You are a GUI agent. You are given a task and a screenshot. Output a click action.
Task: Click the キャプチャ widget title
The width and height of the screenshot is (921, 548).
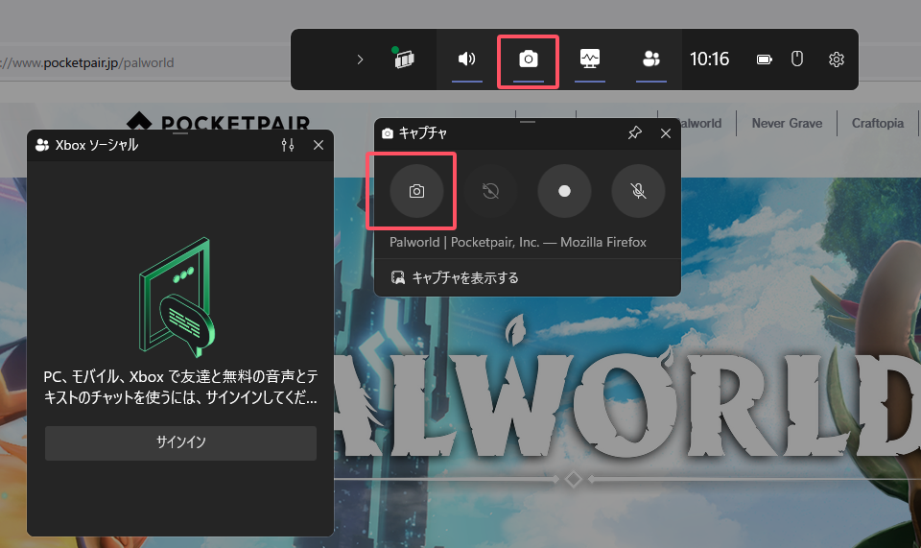coord(423,133)
